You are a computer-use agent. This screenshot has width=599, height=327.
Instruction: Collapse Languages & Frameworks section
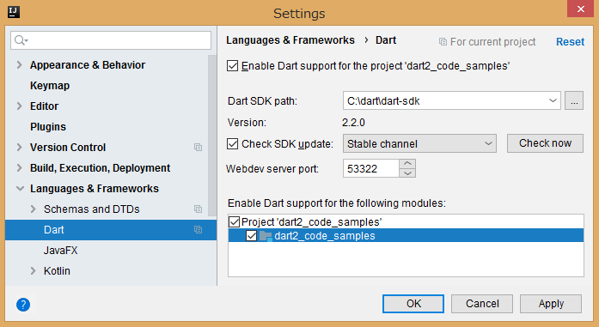click(20, 189)
